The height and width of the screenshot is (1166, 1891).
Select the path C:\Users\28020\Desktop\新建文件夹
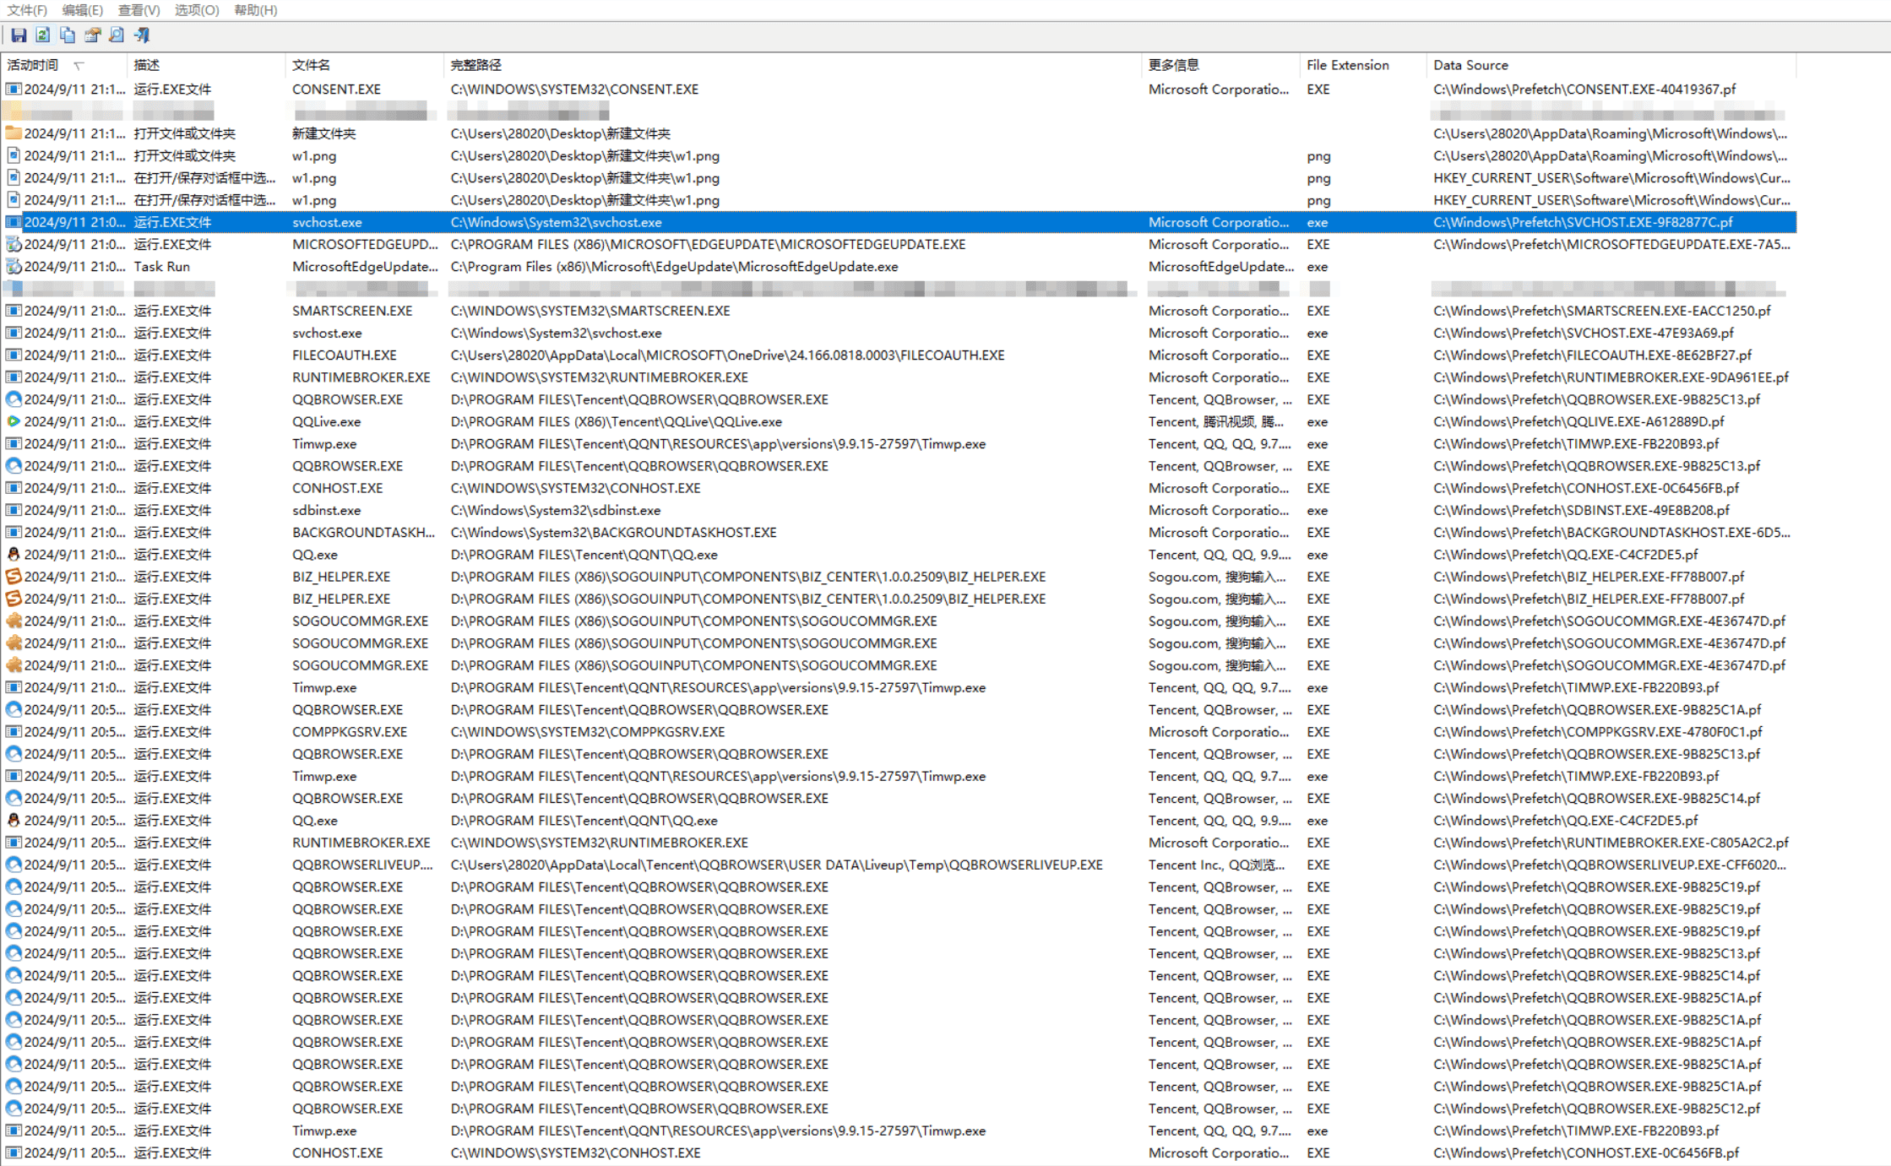coord(560,133)
